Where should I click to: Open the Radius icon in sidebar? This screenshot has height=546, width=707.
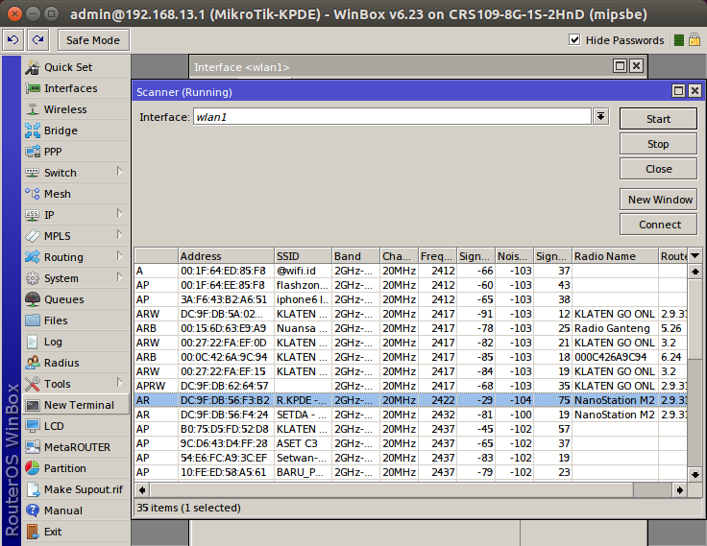33,363
